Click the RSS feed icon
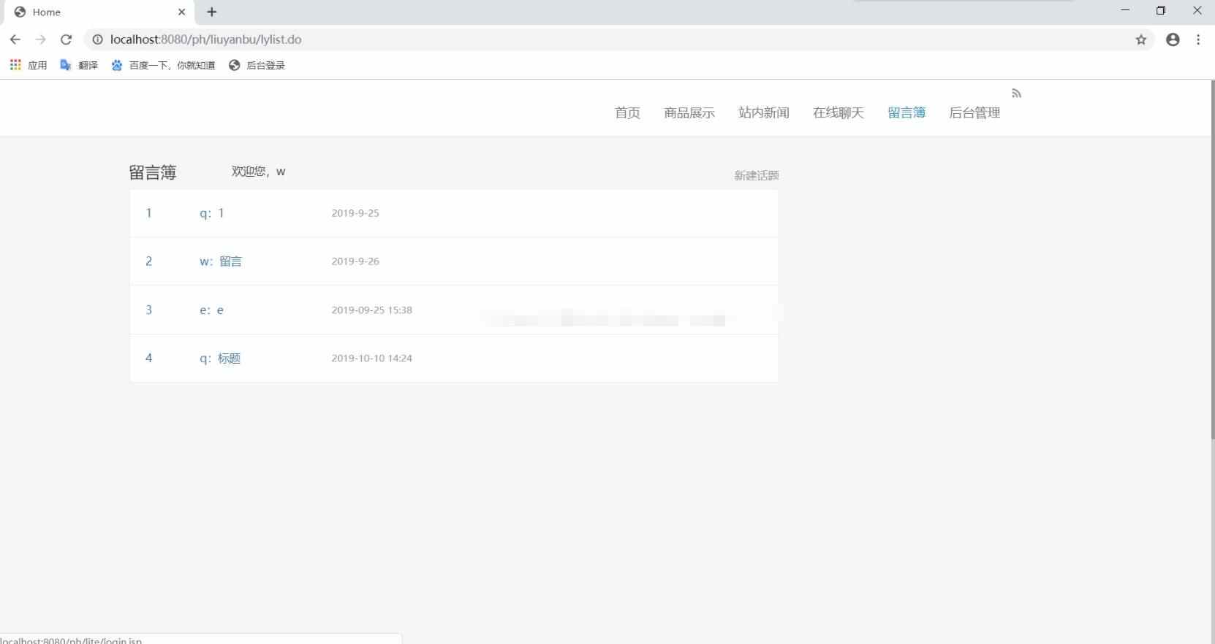This screenshot has height=644, width=1215. 1016,93
